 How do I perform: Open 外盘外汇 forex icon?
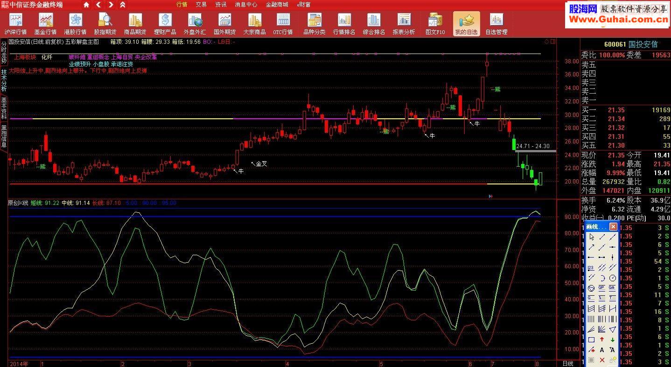coord(195,23)
